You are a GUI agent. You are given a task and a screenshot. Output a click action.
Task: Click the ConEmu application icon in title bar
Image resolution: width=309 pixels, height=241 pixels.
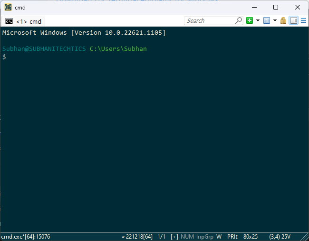8,7
